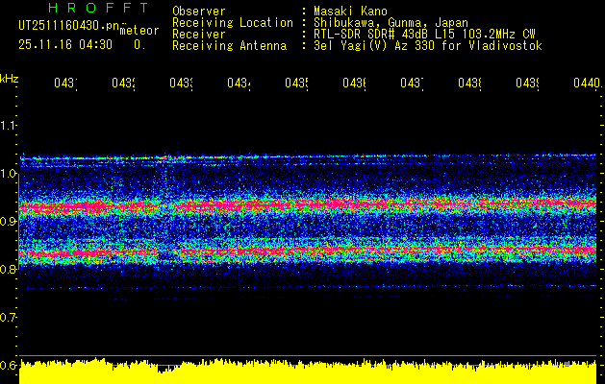Click the 1.1 kHz axis label
Viewport: 605px width, 384px height.
(x=8, y=126)
